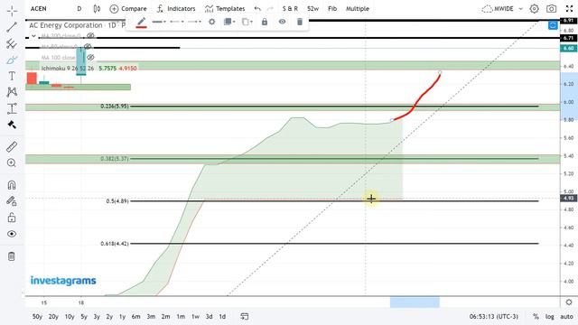Click Compare to add a symbol
Image resolution: width=578 pixels, height=325 pixels.
tap(128, 8)
